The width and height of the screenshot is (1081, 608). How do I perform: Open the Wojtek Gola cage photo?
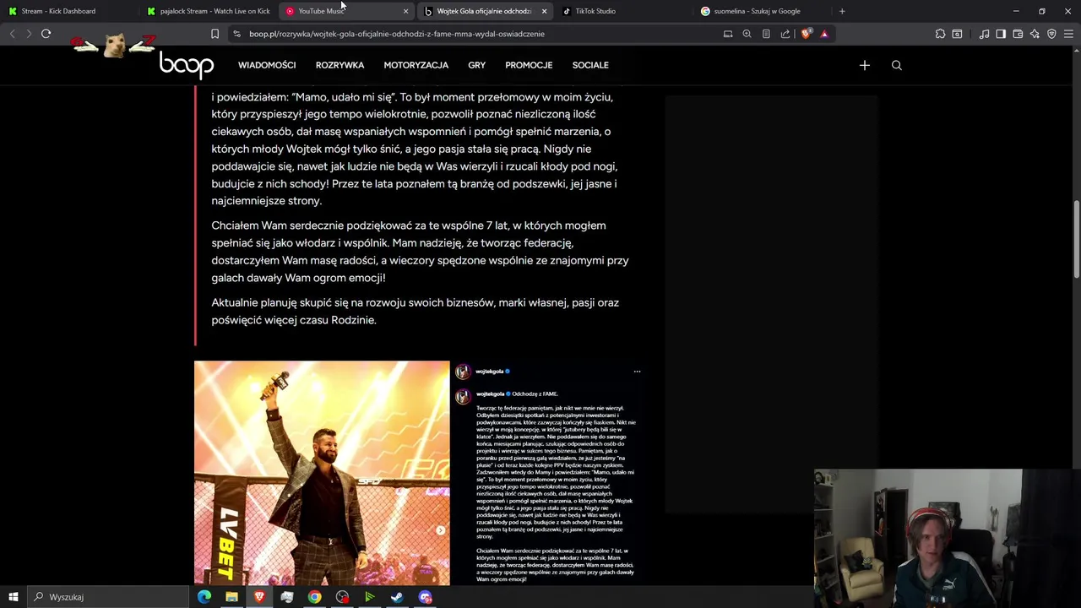tap(322, 473)
